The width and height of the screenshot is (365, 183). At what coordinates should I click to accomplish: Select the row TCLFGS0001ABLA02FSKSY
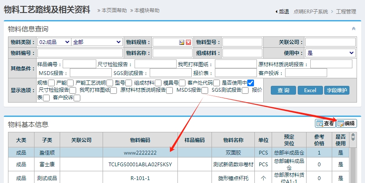coord(179,165)
